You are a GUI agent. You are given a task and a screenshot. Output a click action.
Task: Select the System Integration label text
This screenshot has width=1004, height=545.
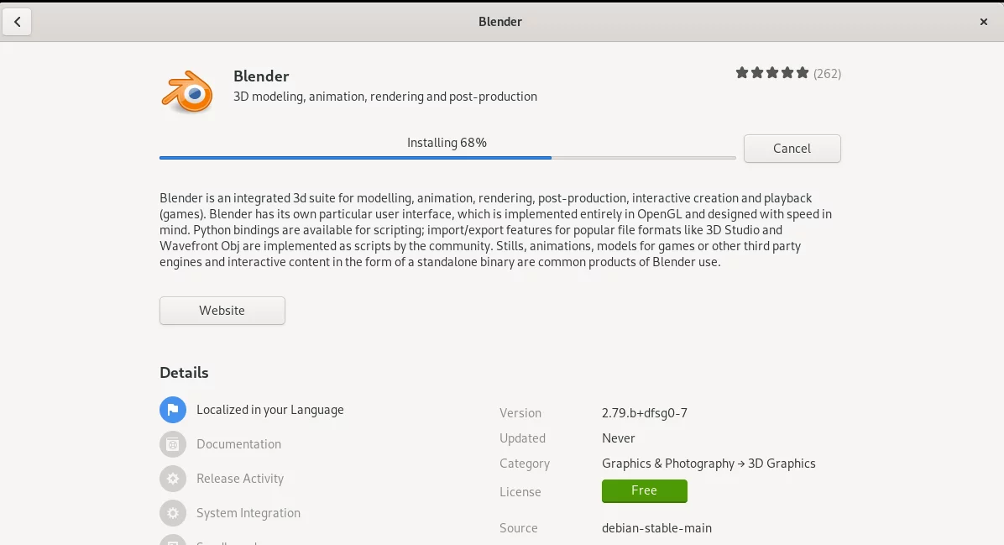248,513
